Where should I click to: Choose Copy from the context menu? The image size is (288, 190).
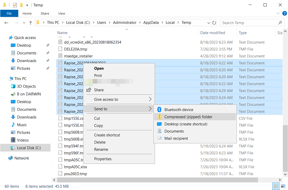coord(119,126)
